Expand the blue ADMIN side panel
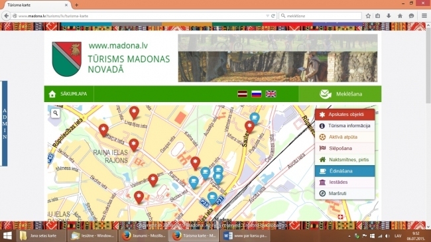The width and height of the screenshot is (431, 242). (x=5, y=123)
